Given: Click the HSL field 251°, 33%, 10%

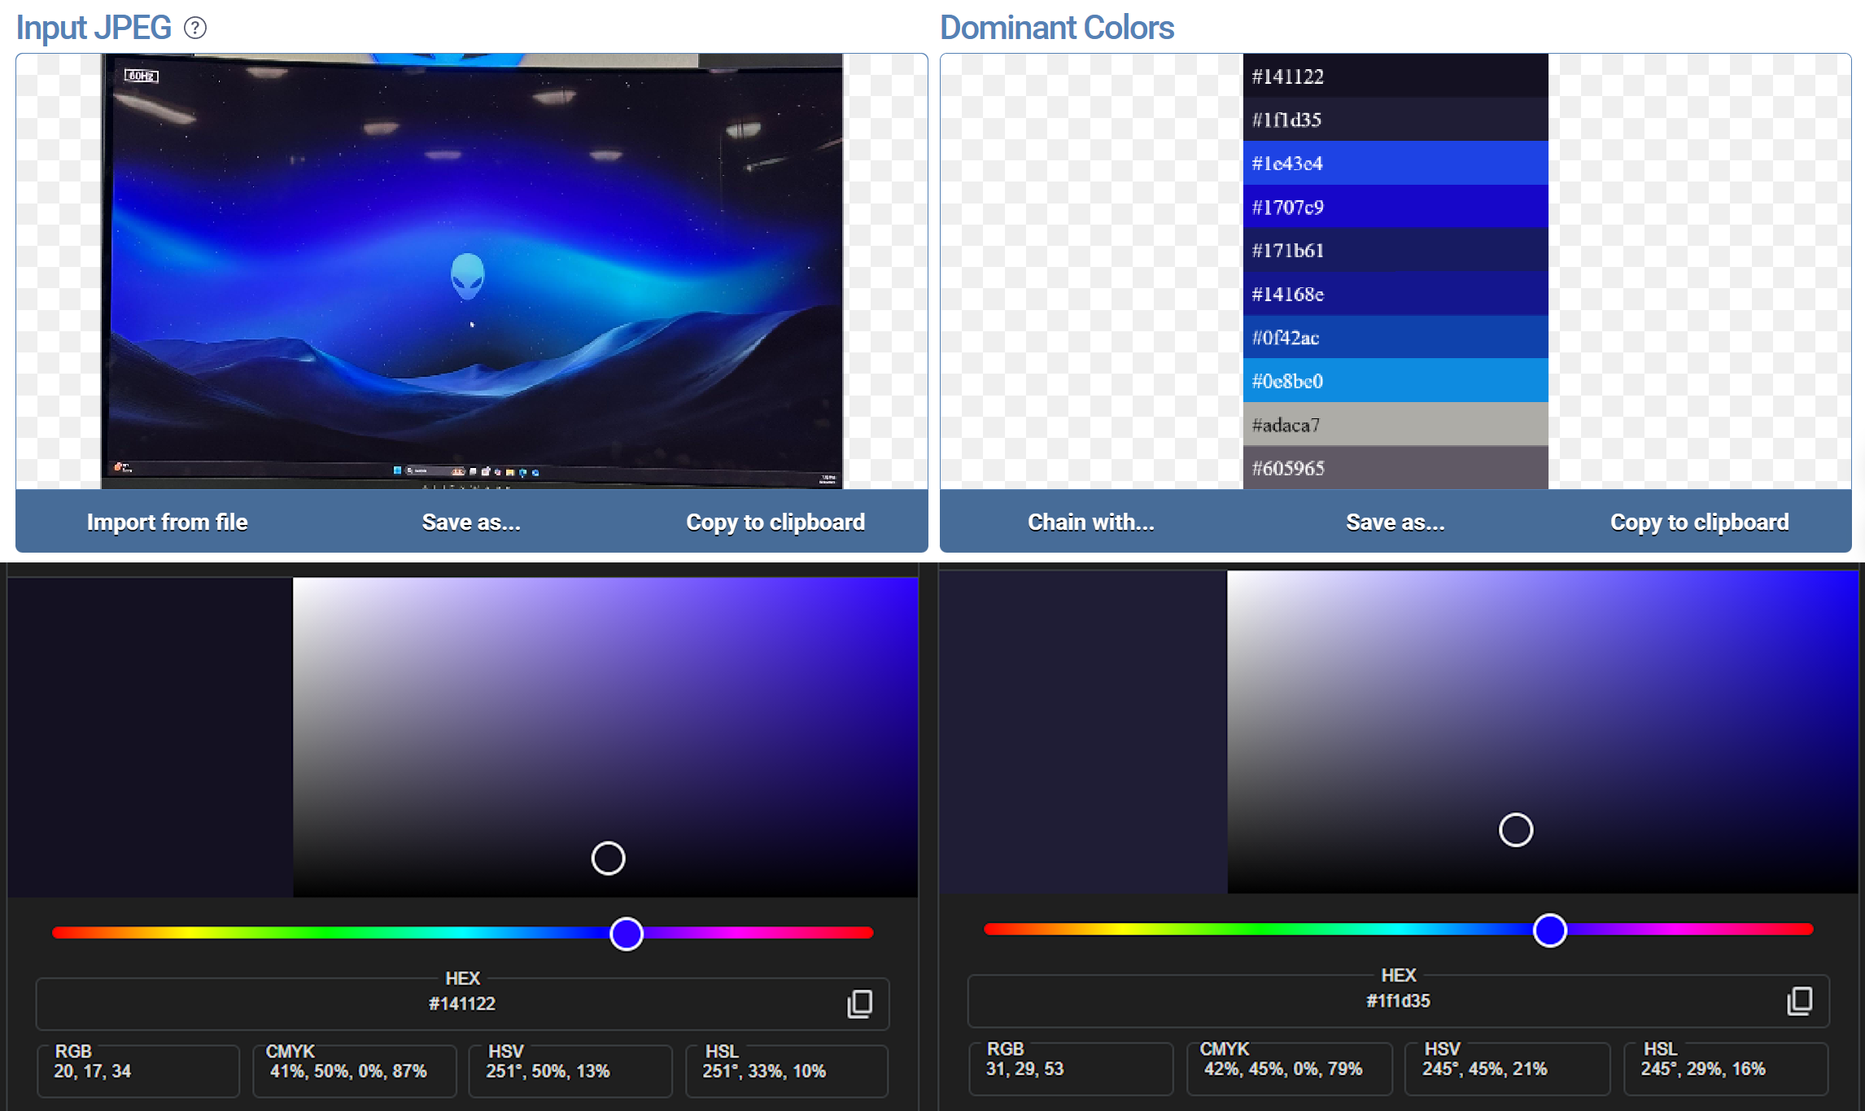Looking at the screenshot, I should click(787, 1070).
